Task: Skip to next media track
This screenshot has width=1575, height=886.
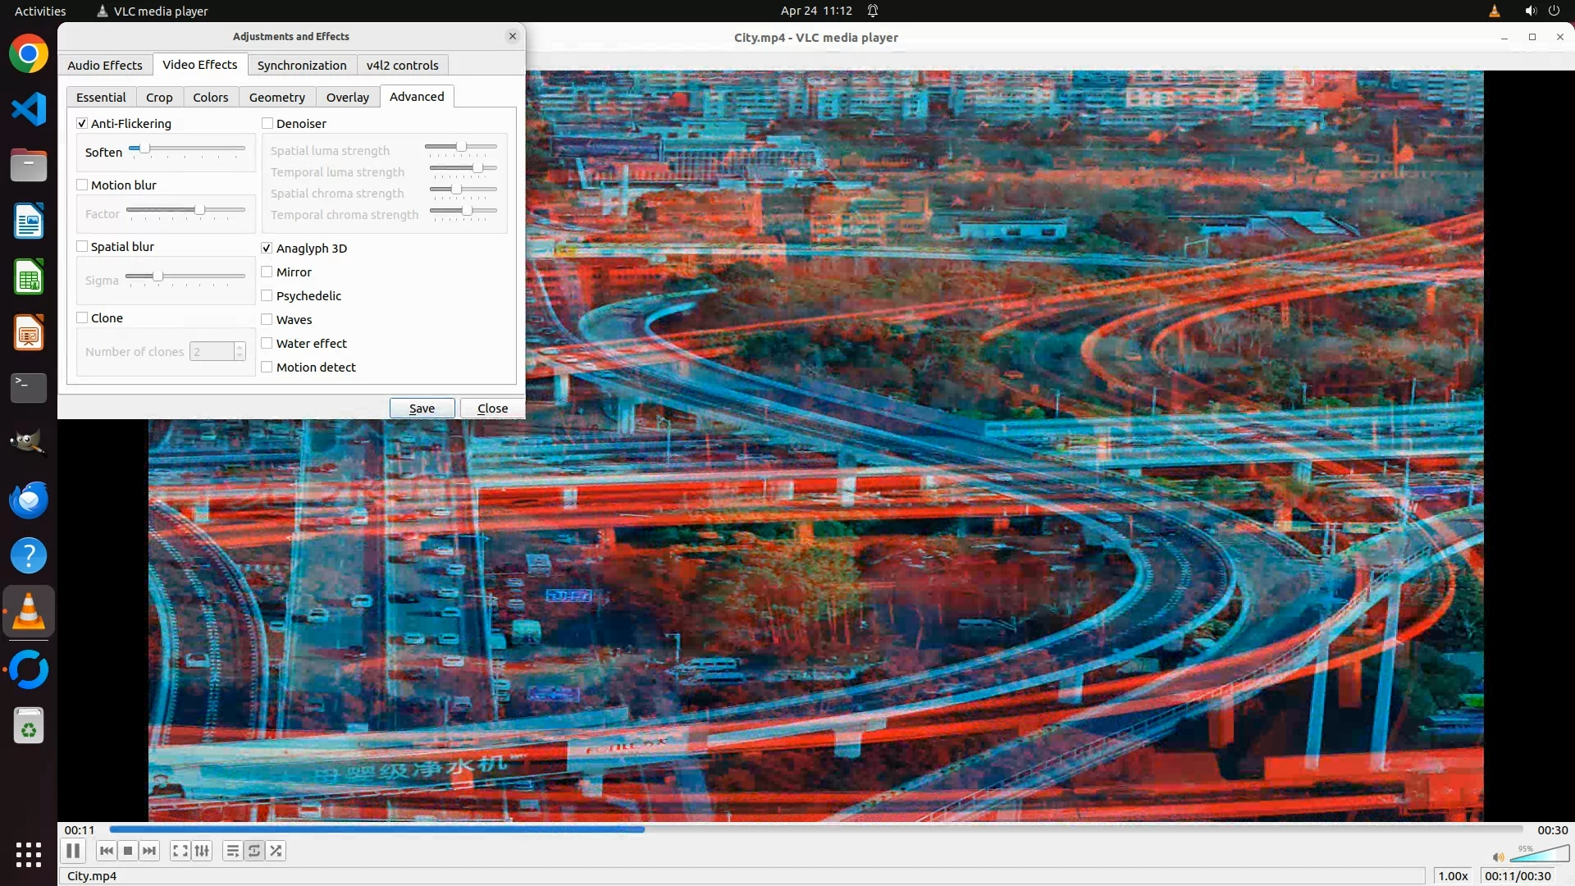Action: 149,851
